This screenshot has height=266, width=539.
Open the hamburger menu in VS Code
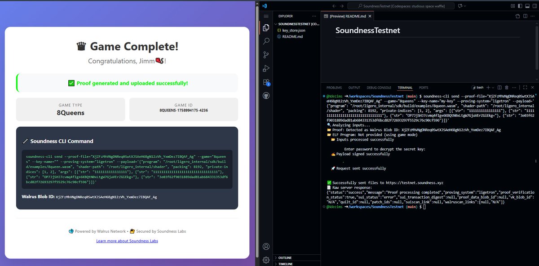pos(266,16)
